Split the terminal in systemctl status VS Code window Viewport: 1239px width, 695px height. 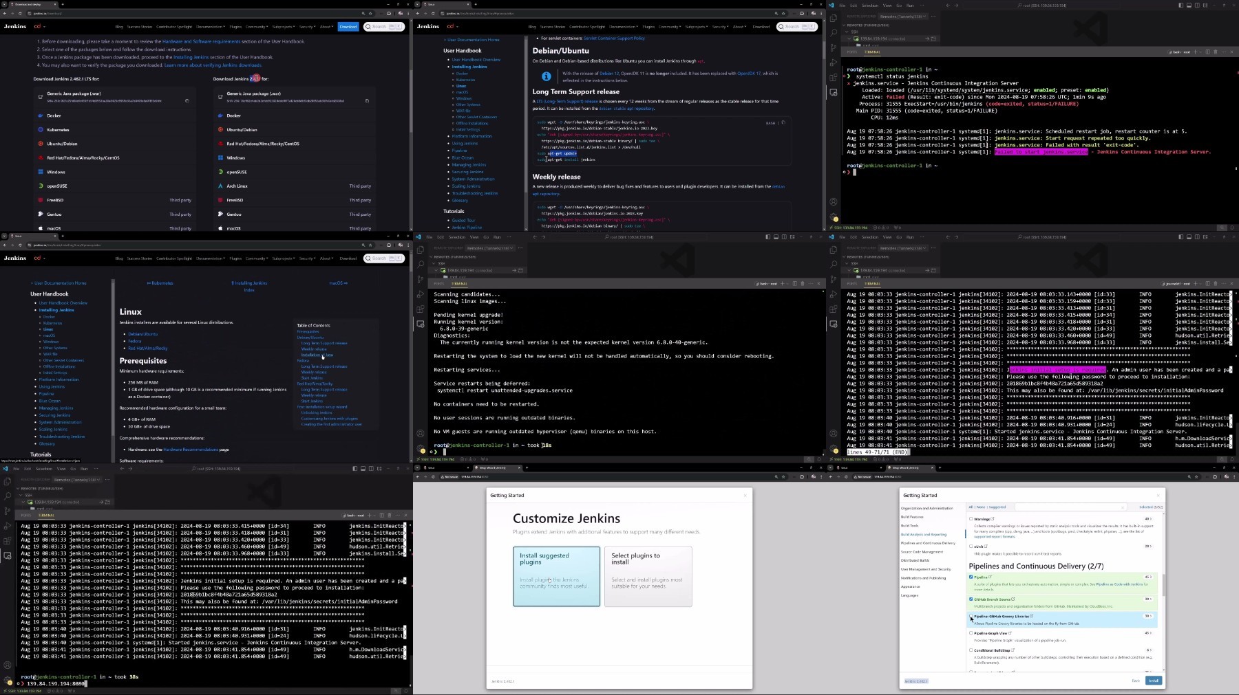pos(1207,52)
